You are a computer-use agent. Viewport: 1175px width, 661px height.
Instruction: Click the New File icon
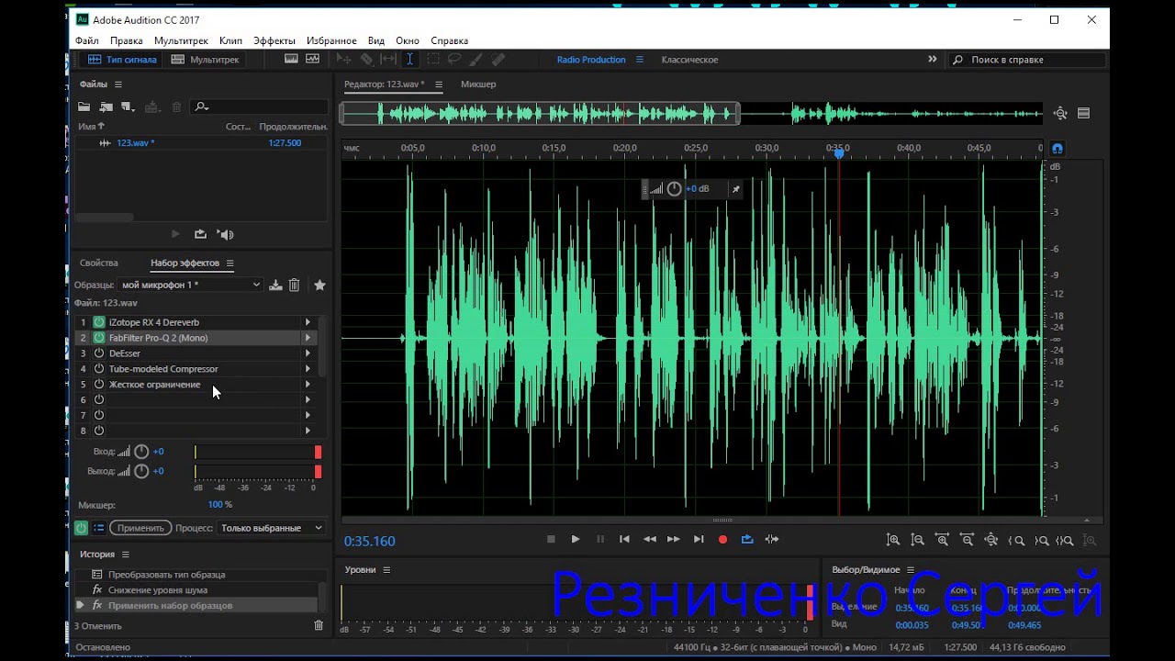(128, 106)
